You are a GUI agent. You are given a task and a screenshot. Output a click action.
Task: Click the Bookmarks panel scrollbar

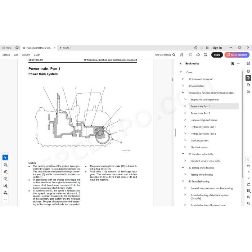click(242, 125)
